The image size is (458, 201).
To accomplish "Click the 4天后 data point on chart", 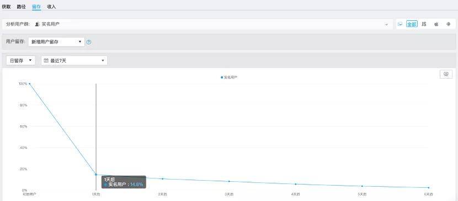I will click(296, 184).
